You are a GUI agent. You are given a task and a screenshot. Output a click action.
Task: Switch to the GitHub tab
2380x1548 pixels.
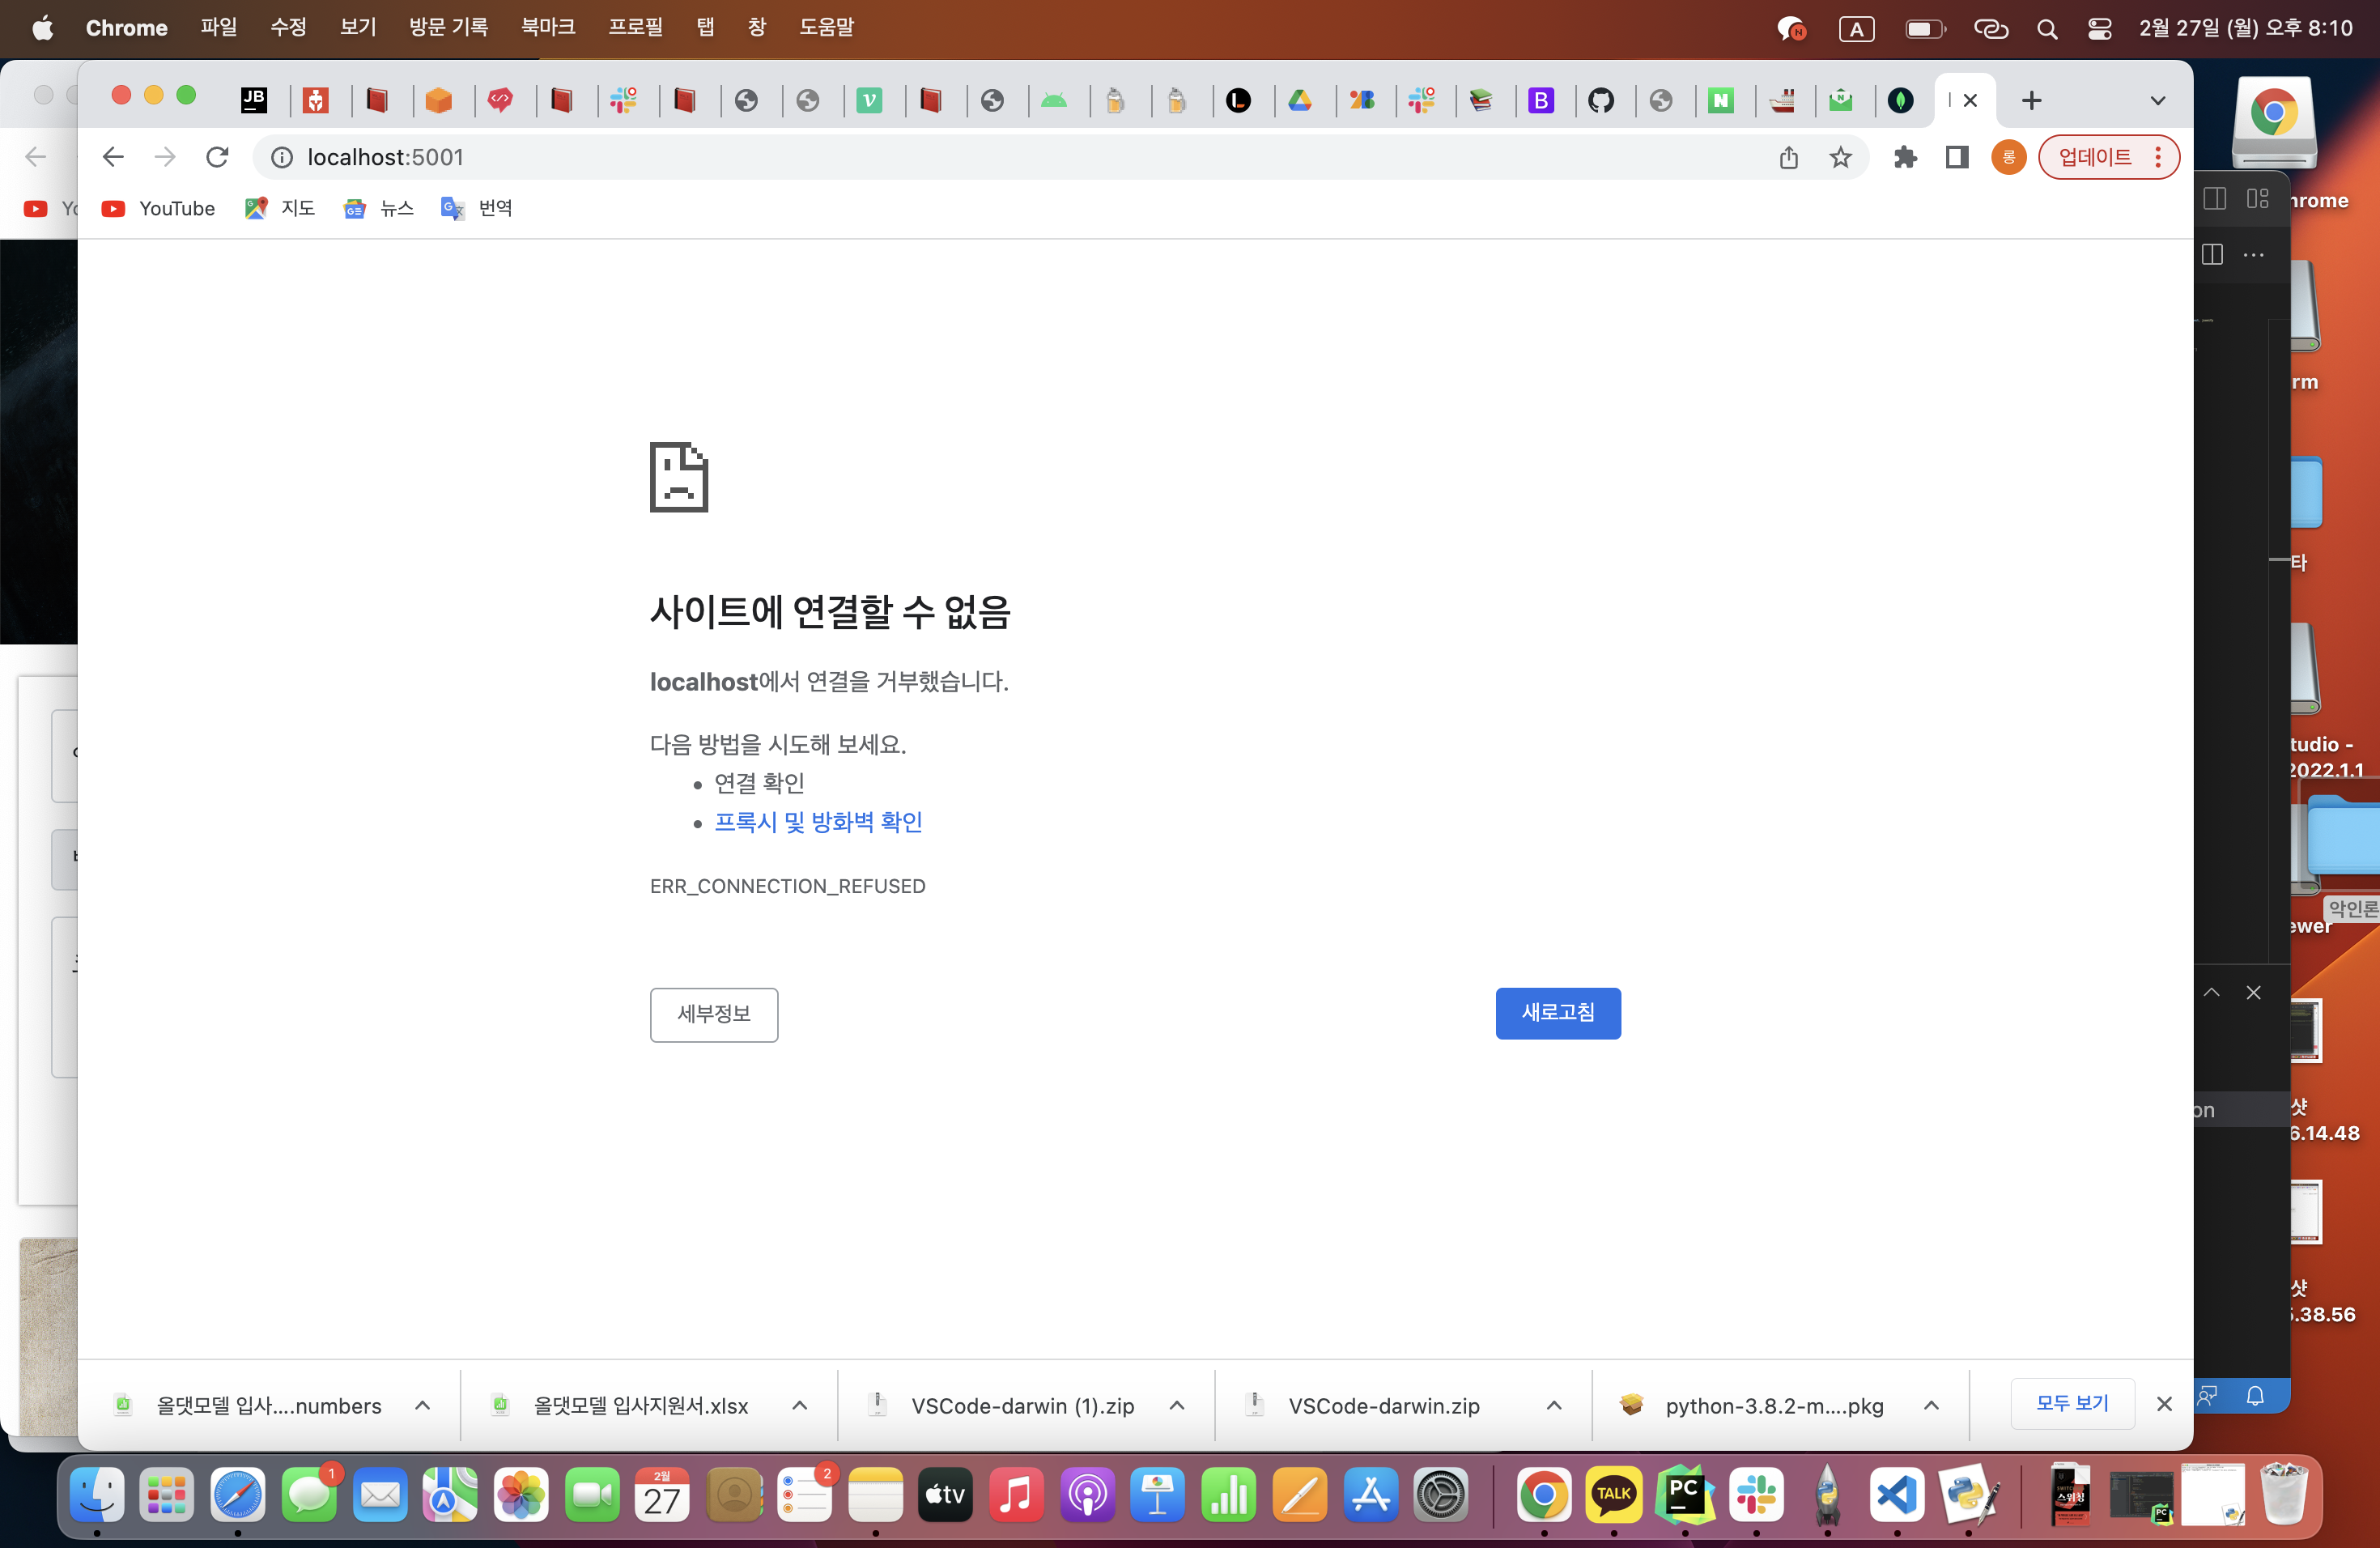point(1601,100)
